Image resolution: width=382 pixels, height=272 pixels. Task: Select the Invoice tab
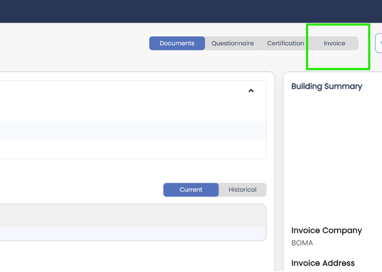334,44
